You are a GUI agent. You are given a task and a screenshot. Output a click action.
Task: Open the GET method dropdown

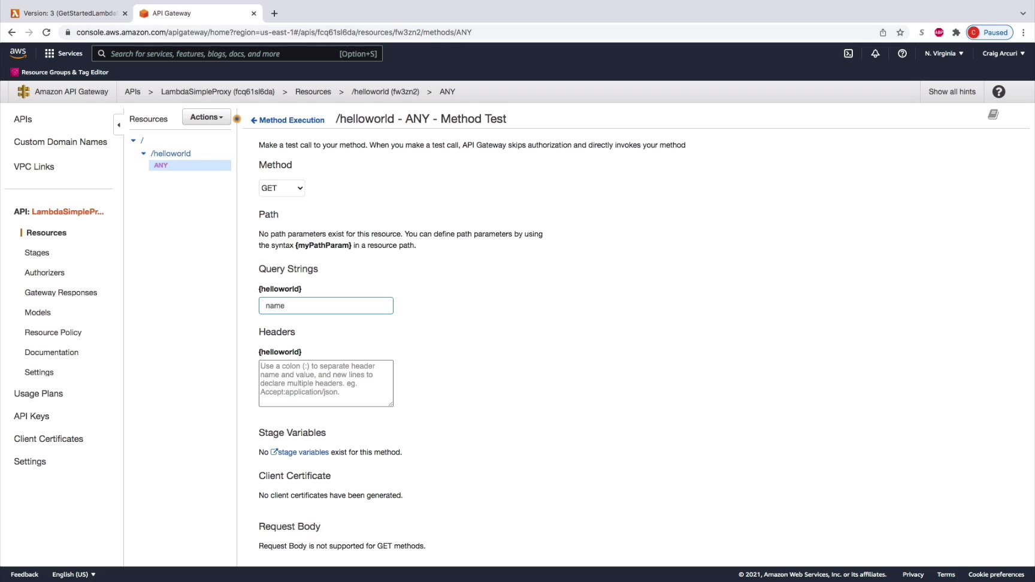pos(282,188)
